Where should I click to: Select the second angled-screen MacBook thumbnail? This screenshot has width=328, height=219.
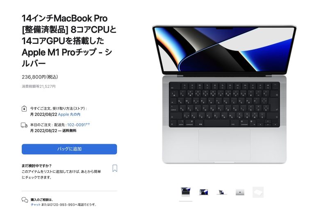point(204,192)
